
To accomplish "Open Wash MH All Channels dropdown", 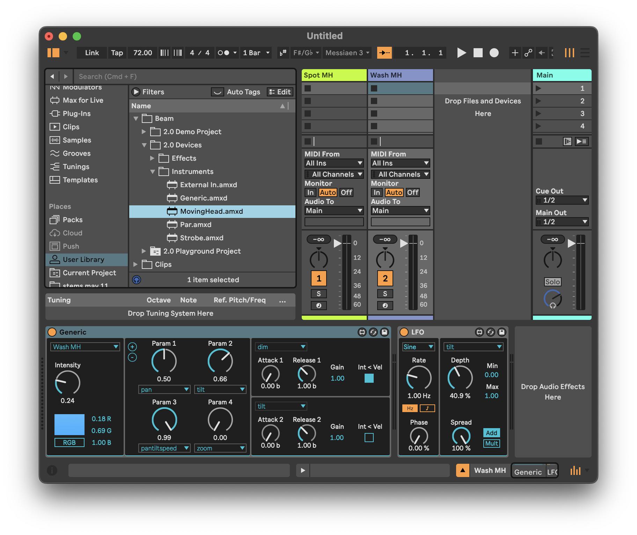I will click(x=401, y=174).
